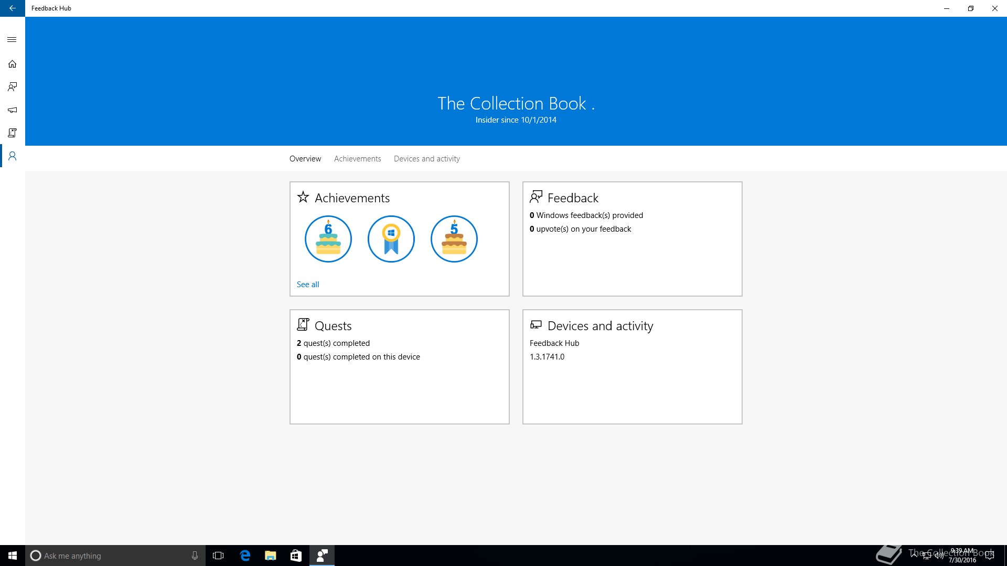Viewport: 1007px width, 566px height.
Task: Click the Feedback card heading
Action: [573, 198]
